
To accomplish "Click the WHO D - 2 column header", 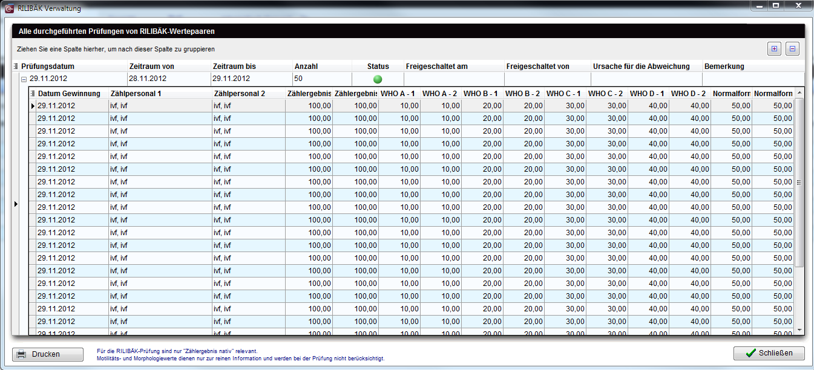I will [x=691, y=93].
